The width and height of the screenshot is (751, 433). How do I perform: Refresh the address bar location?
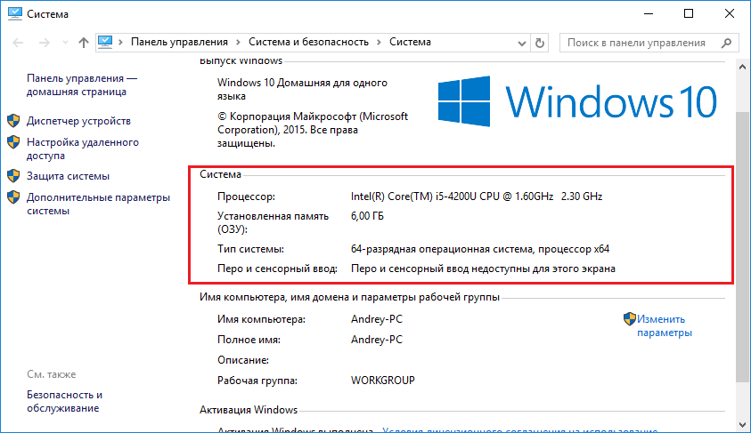click(x=540, y=43)
